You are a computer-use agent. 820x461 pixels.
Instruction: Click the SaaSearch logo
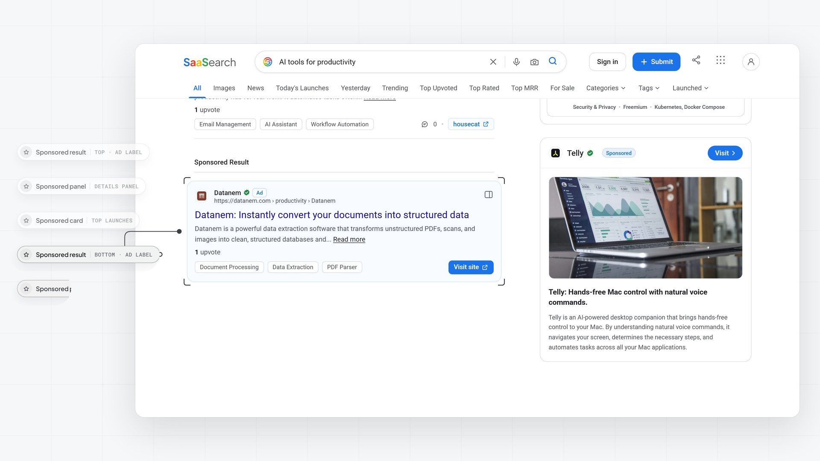(210, 62)
